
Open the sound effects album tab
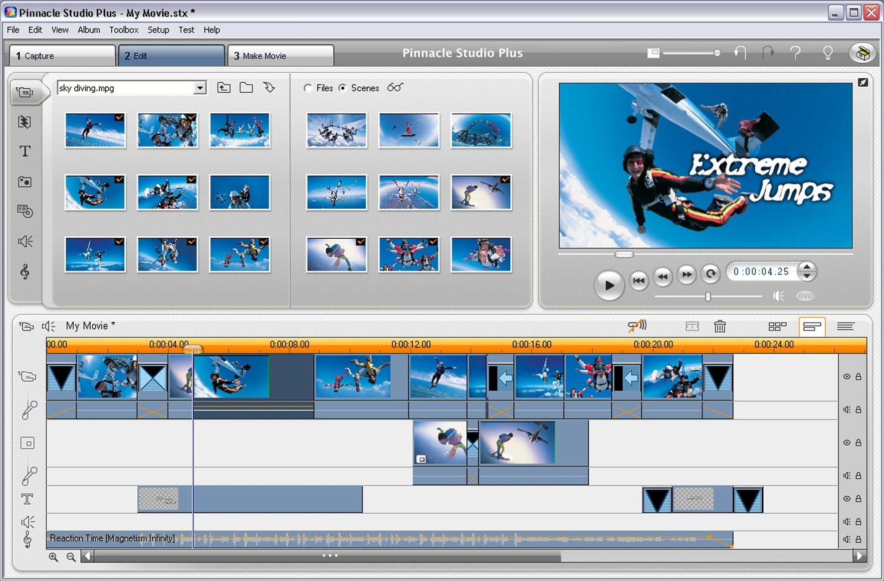[25, 242]
